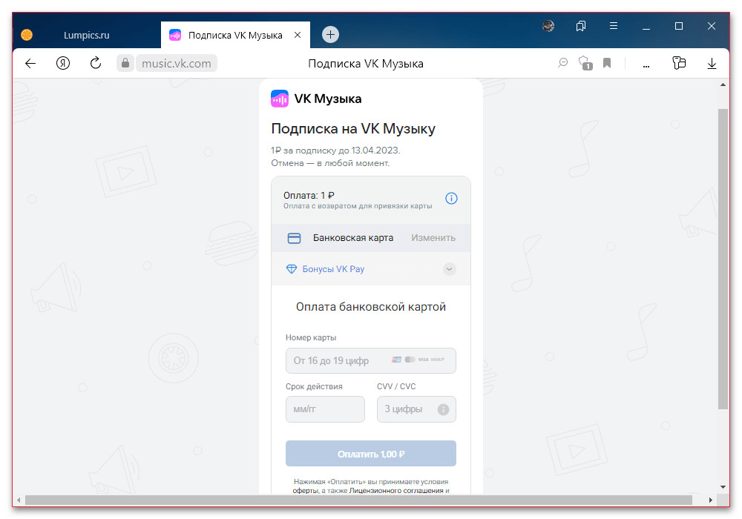
Task: Click the VK Музыка logo icon
Action: (280, 99)
